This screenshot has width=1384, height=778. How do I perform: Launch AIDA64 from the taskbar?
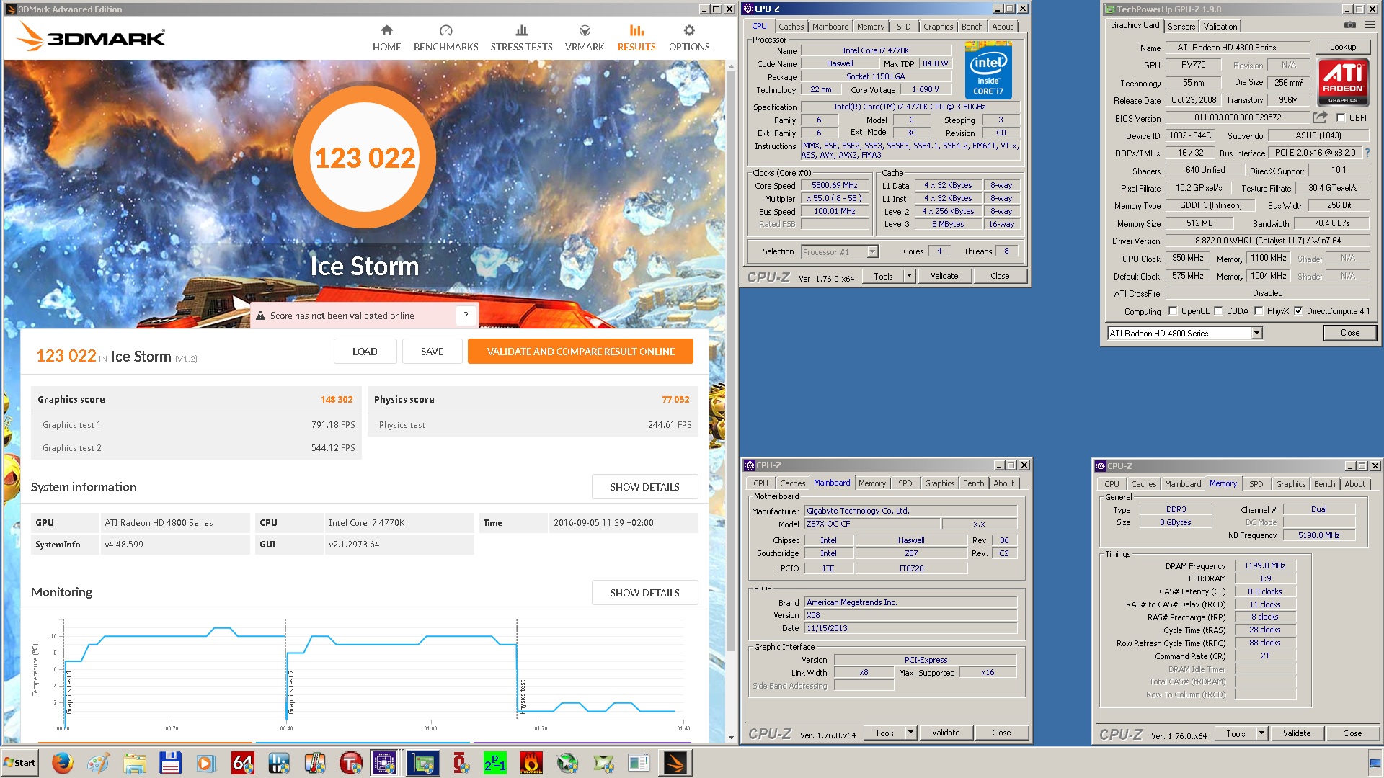point(243,763)
